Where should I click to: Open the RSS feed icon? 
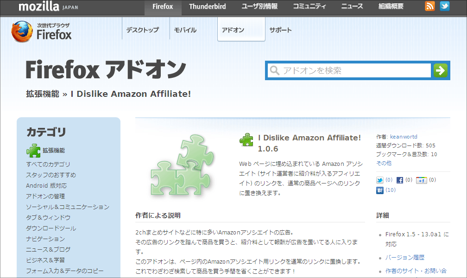[x=430, y=6]
